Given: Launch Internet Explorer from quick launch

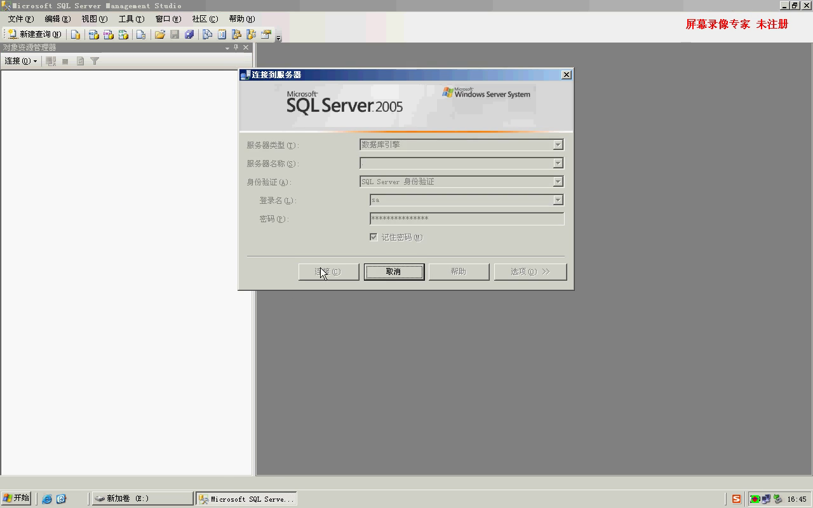Looking at the screenshot, I should tap(47, 499).
